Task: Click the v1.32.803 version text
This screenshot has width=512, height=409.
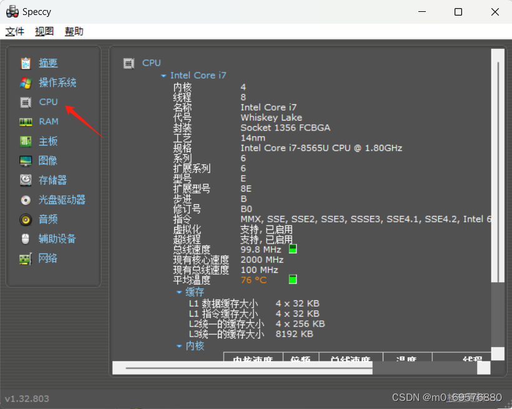Action: coord(27,398)
